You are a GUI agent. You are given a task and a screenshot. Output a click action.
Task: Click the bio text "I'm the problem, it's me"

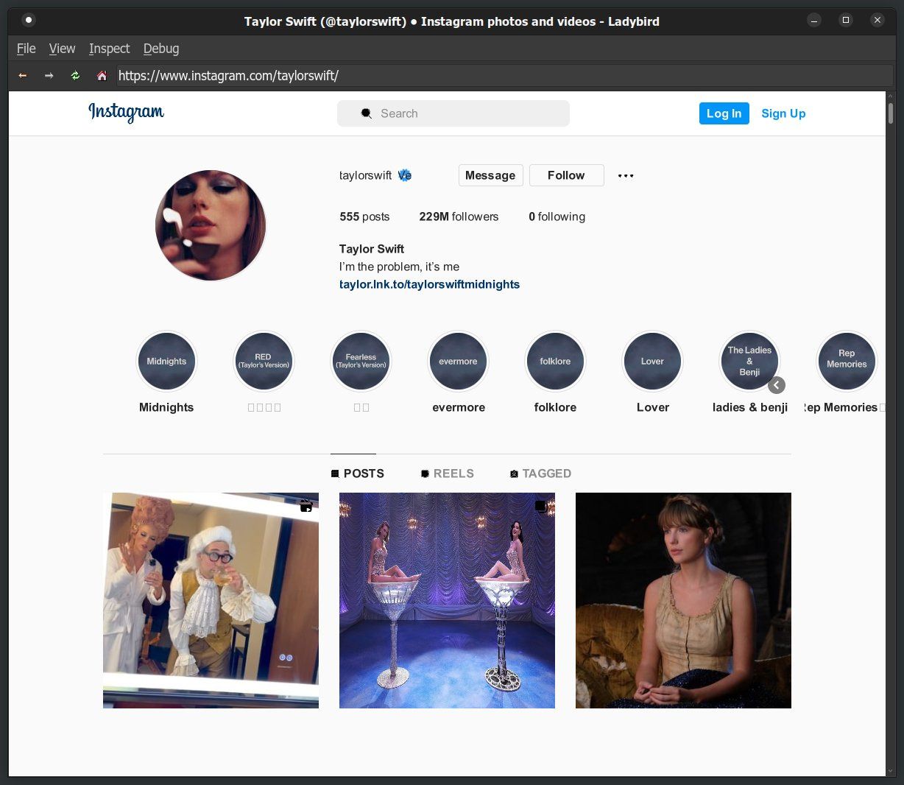[399, 267]
